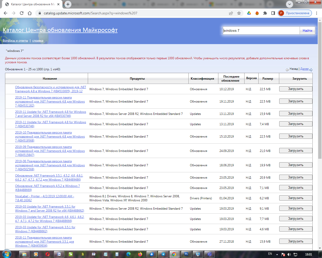This screenshot has width=322, height=258.
Task: Switch to Telegram in the taskbar
Action: pos(163,254)
